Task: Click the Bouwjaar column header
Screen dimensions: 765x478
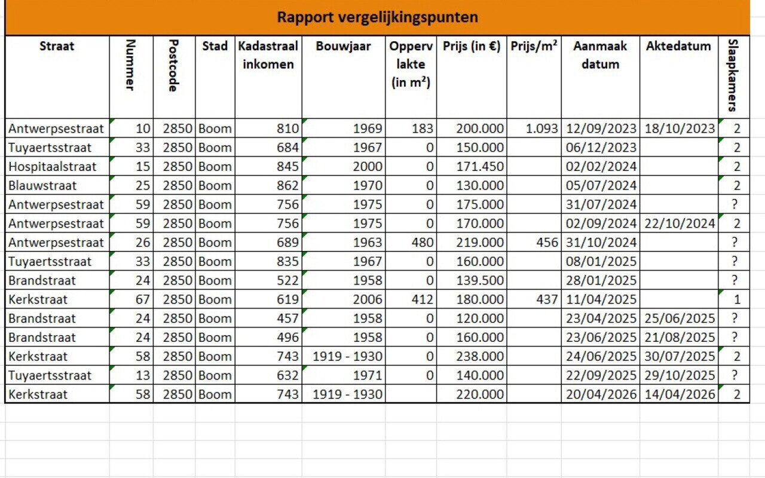Action: 344,77
